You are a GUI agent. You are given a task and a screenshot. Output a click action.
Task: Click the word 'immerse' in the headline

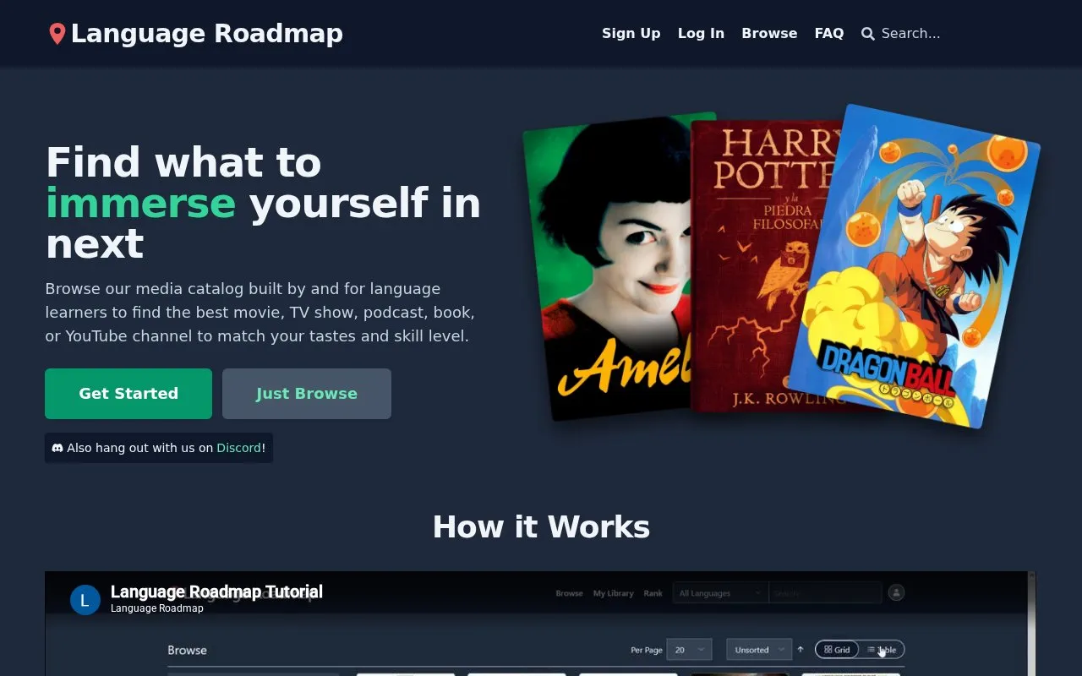pyautogui.click(x=140, y=204)
